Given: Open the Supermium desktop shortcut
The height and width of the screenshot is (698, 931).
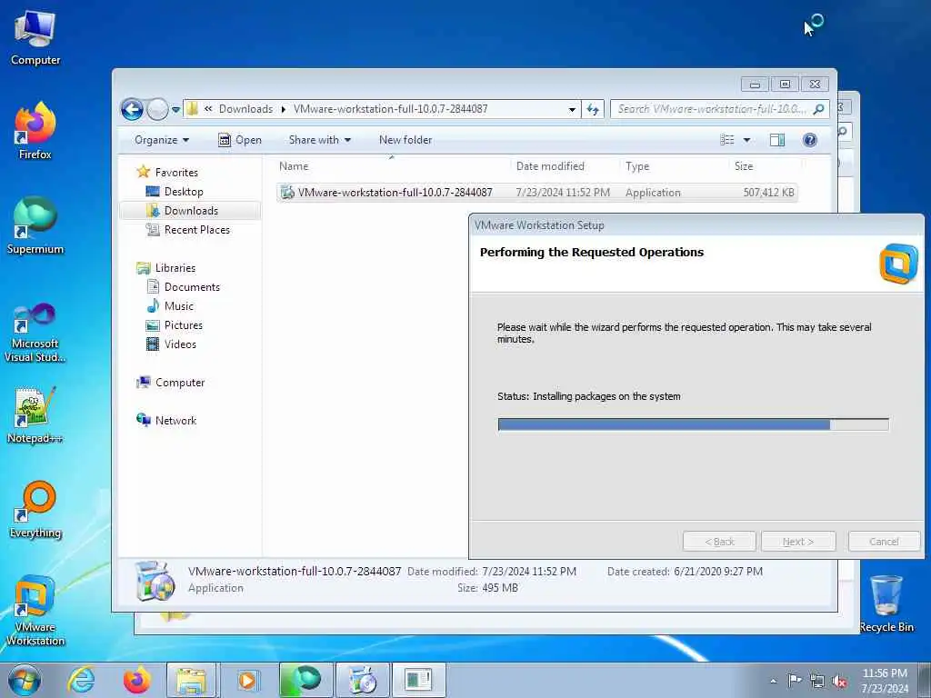Looking at the screenshot, I should (35, 225).
